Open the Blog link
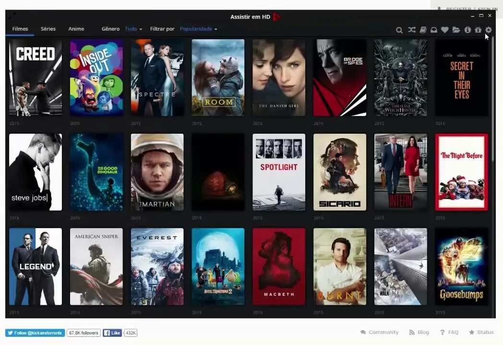This screenshot has width=503, height=345. click(419, 332)
